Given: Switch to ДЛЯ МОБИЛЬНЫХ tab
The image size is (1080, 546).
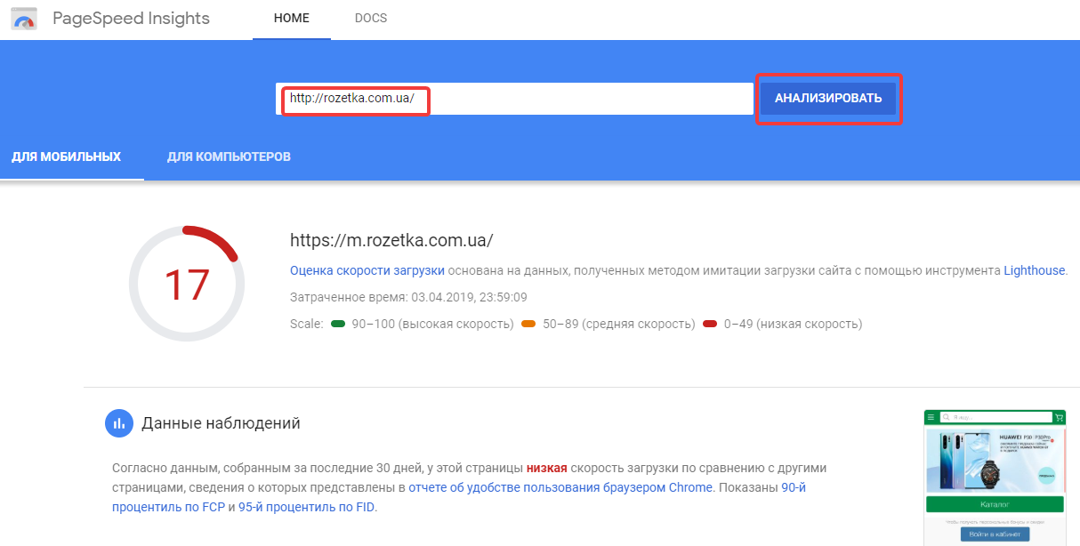Looking at the screenshot, I should pyautogui.click(x=66, y=157).
